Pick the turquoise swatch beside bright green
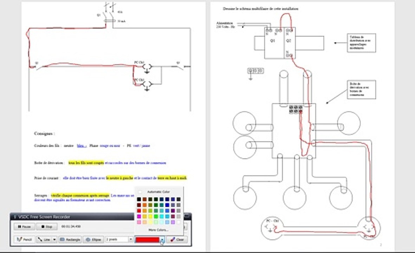This screenshot has width=415, height=253. click(162, 216)
